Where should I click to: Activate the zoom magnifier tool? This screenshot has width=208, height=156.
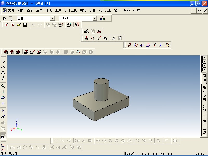(3, 86)
